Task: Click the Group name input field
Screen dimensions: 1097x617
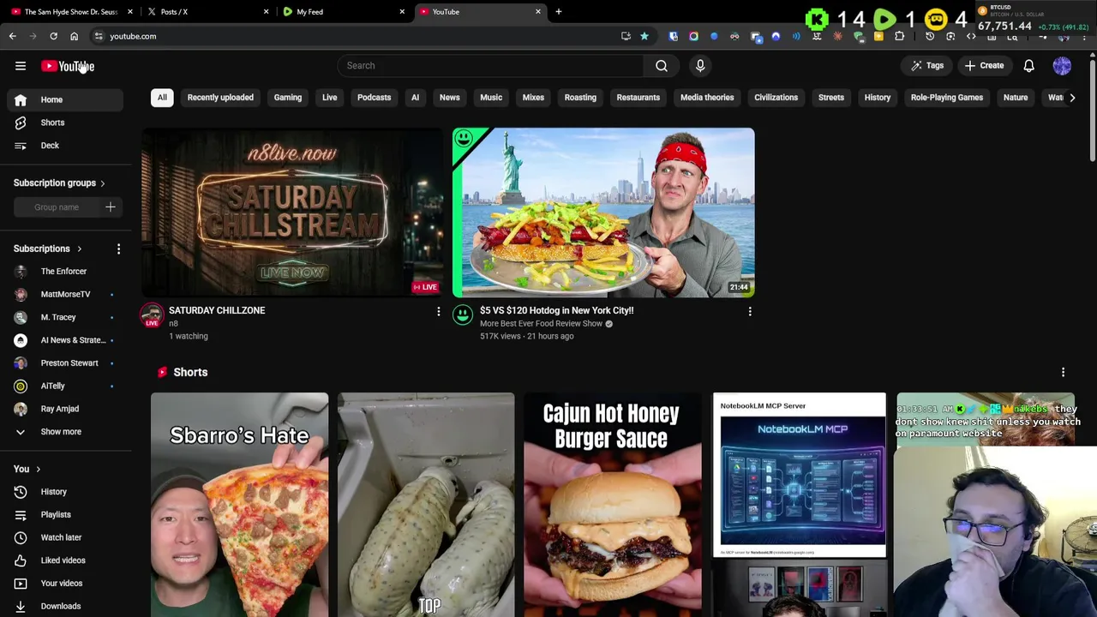Action: point(57,207)
